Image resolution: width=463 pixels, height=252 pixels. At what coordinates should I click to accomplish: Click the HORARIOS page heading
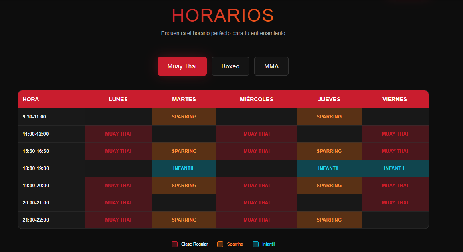tap(223, 15)
